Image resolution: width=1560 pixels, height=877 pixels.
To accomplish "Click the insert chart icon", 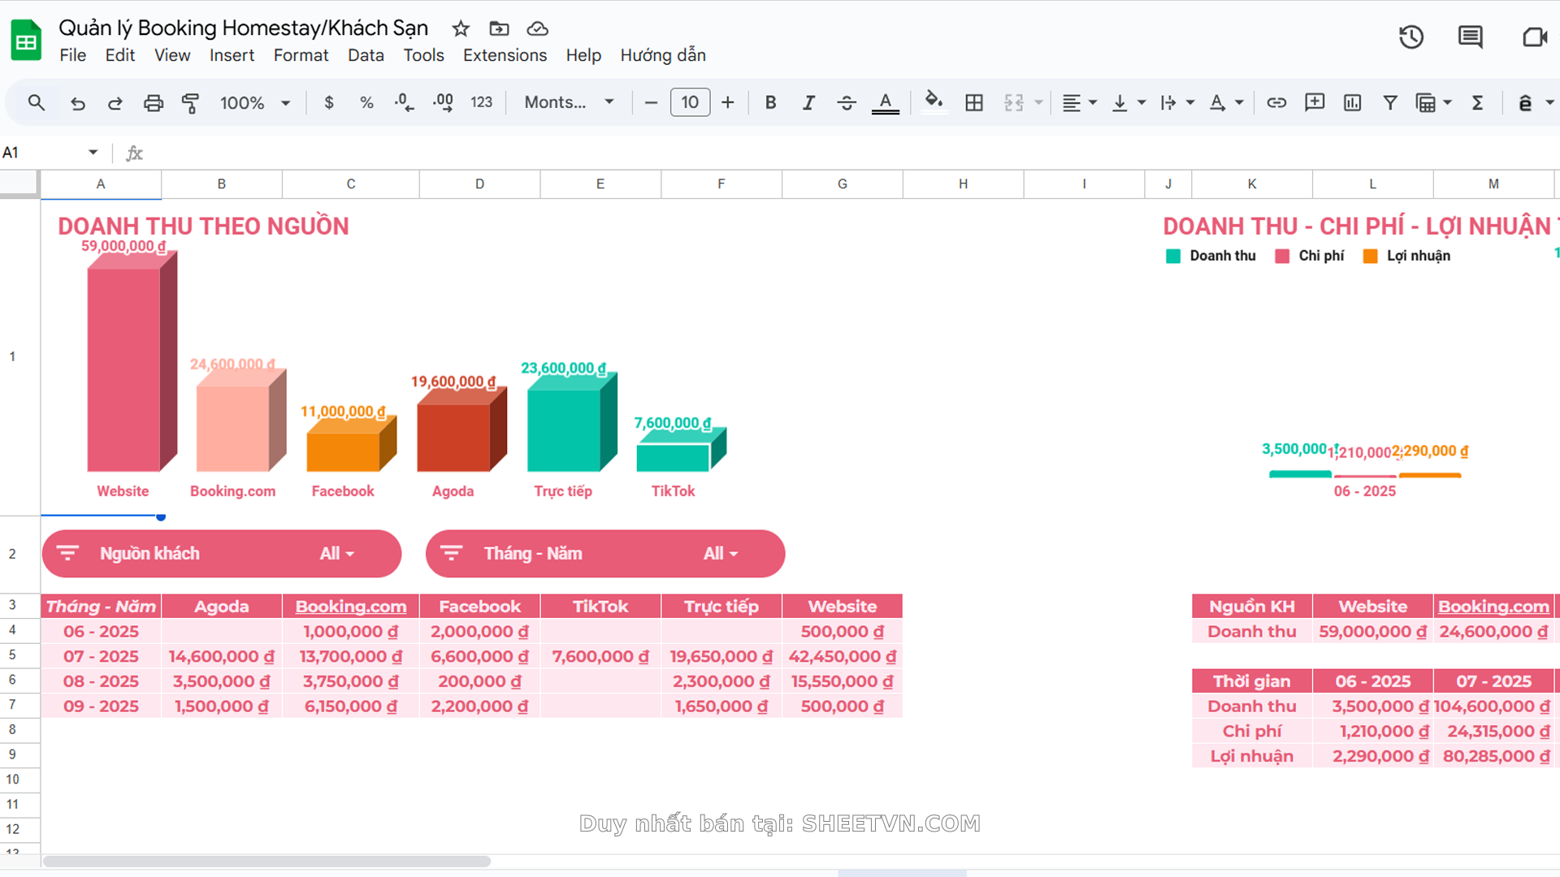I will 1352,103.
